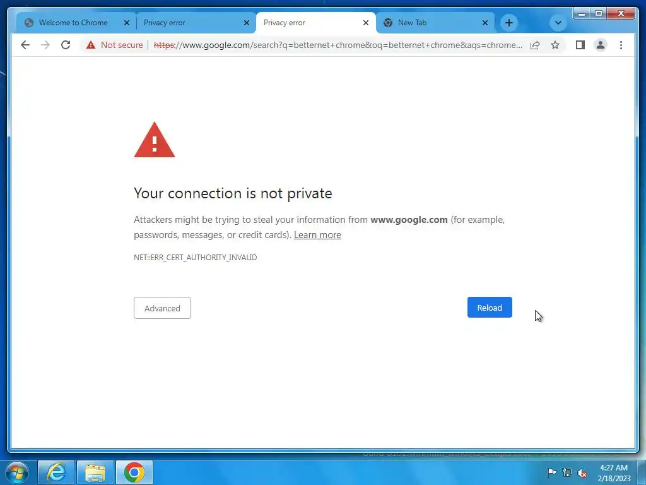This screenshot has width=646, height=485.
Task: Switch to Welcome to Chrome tab
Action: point(73,23)
